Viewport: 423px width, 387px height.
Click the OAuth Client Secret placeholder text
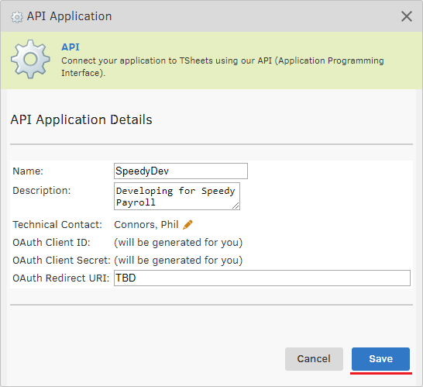click(178, 261)
